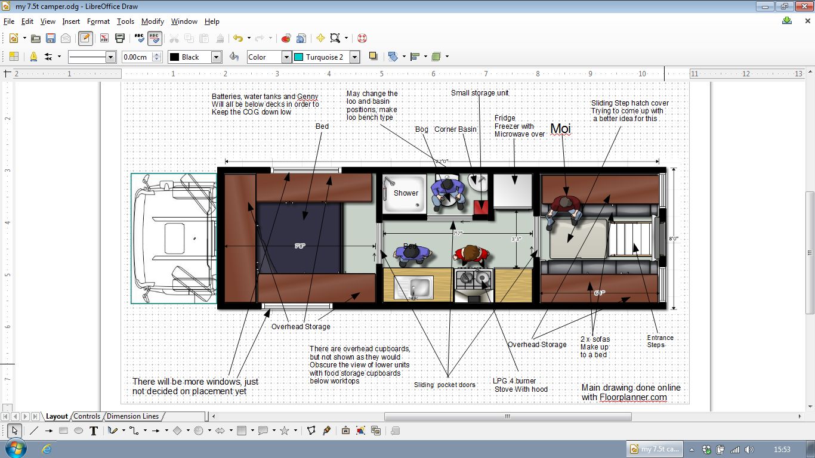Open the Styles and Formatting icon
The image size is (815, 458).
pos(14,57)
